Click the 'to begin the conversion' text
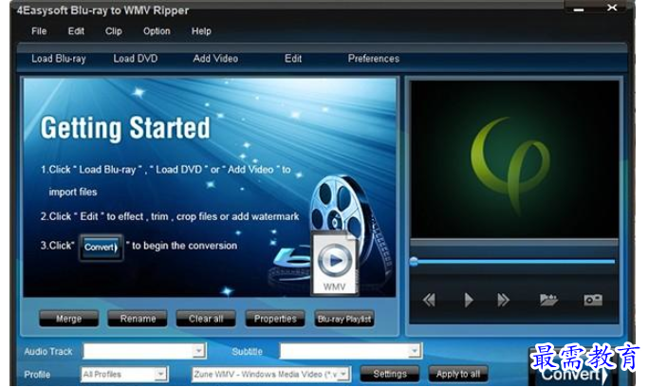 [184, 246]
